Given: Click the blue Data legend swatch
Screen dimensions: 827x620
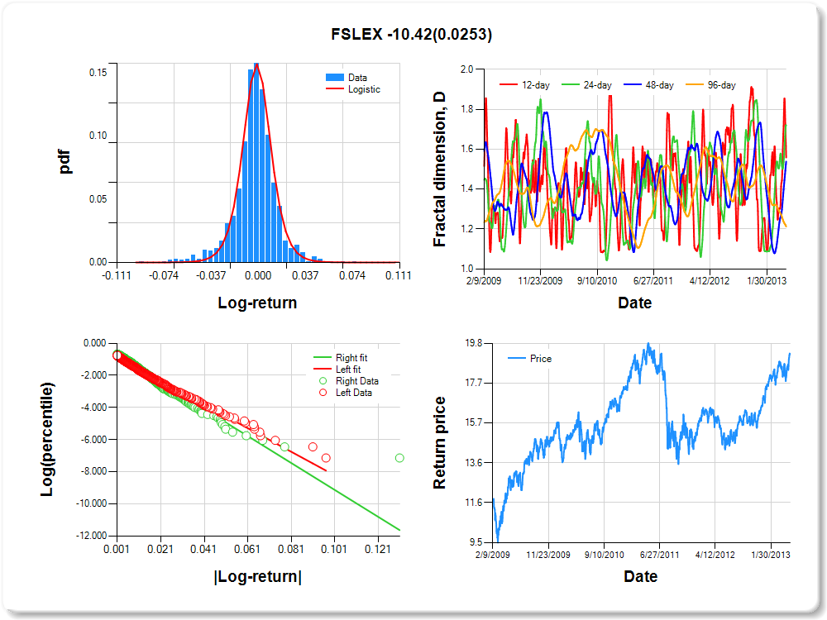Looking at the screenshot, I should (x=334, y=78).
